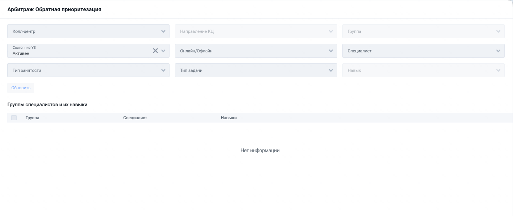Open the Специалист filter dropdown

click(423, 51)
